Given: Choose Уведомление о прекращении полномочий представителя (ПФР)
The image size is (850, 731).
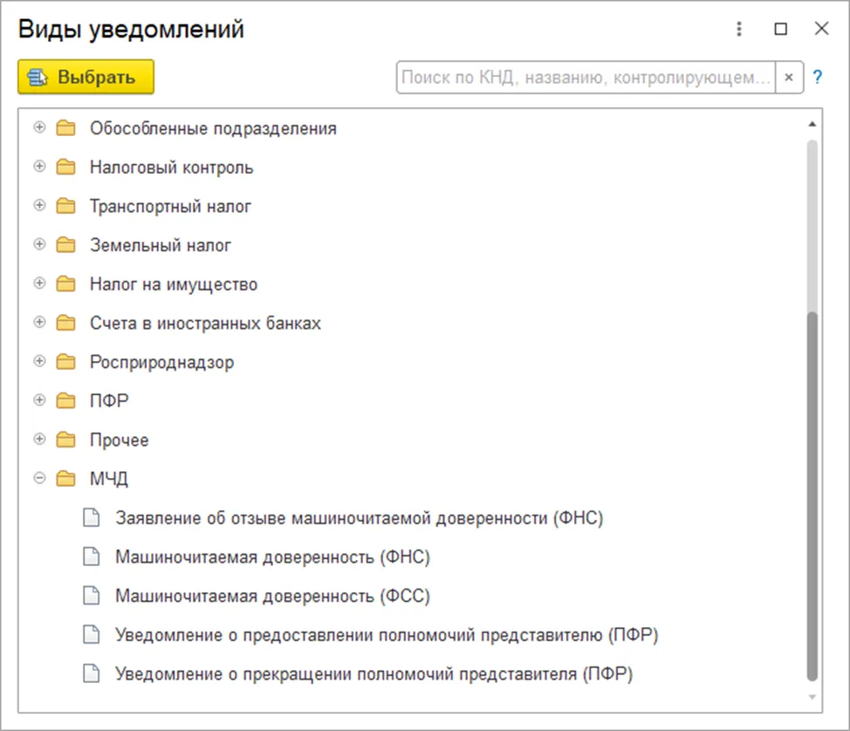Looking at the screenshot, I should (374, 674).
